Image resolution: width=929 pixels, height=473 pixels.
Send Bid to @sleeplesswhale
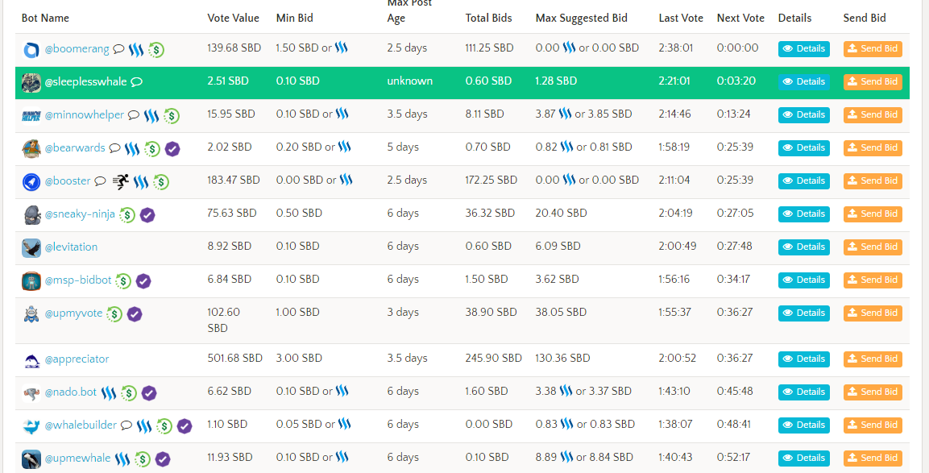point(873,82)
